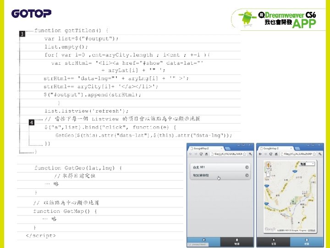This screenshot has height=248, width=330.
Task: Click back arrow in right browser window
Action: 260,154
